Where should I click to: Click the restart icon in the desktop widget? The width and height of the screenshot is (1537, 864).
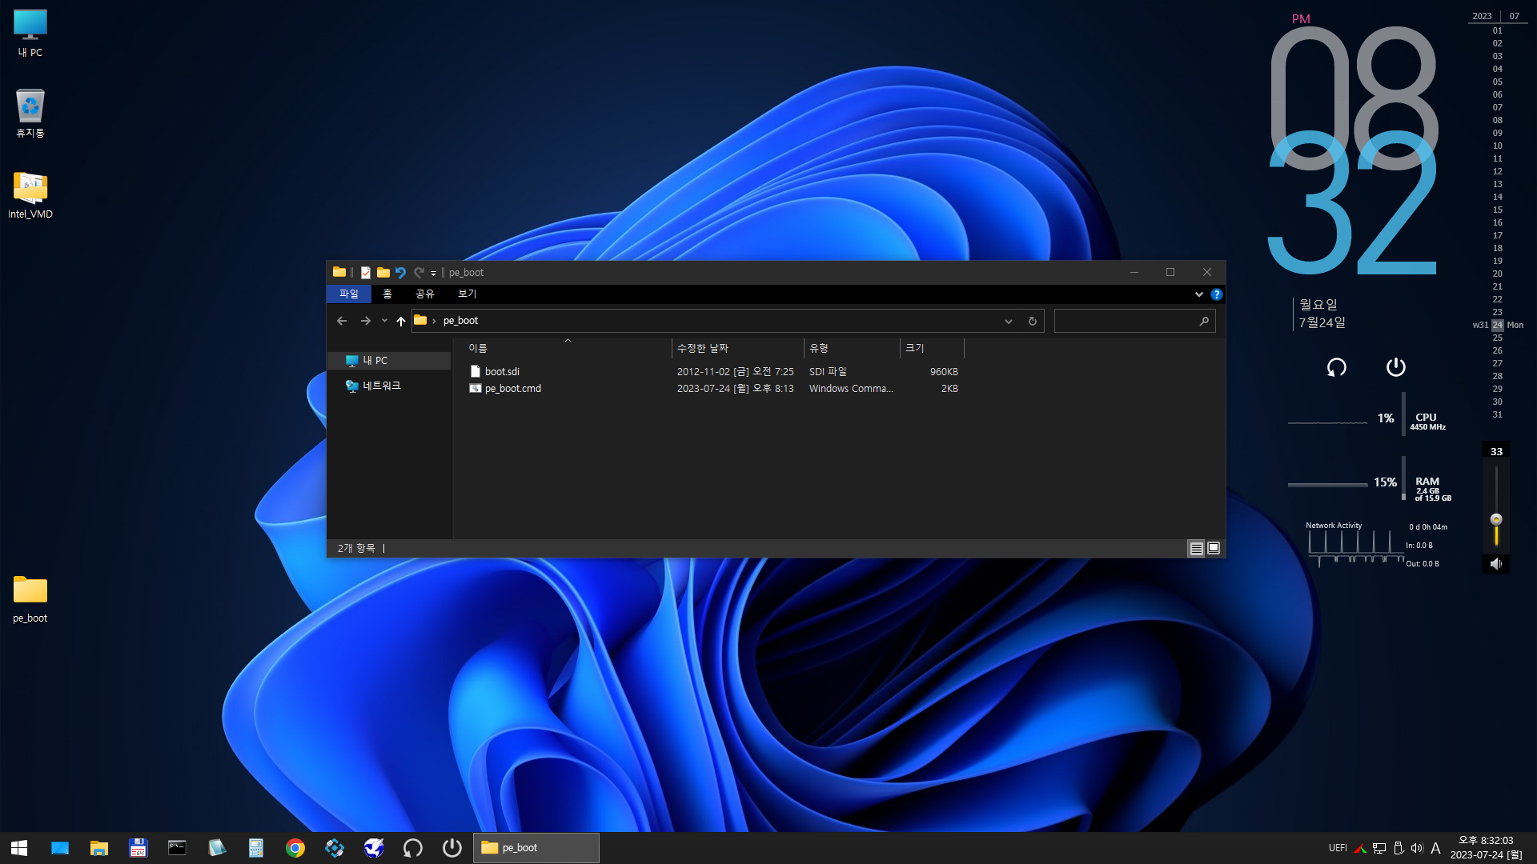[x=1336, y=367]
